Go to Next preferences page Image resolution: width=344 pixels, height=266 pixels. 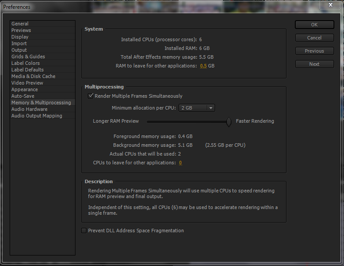[314, 64]
